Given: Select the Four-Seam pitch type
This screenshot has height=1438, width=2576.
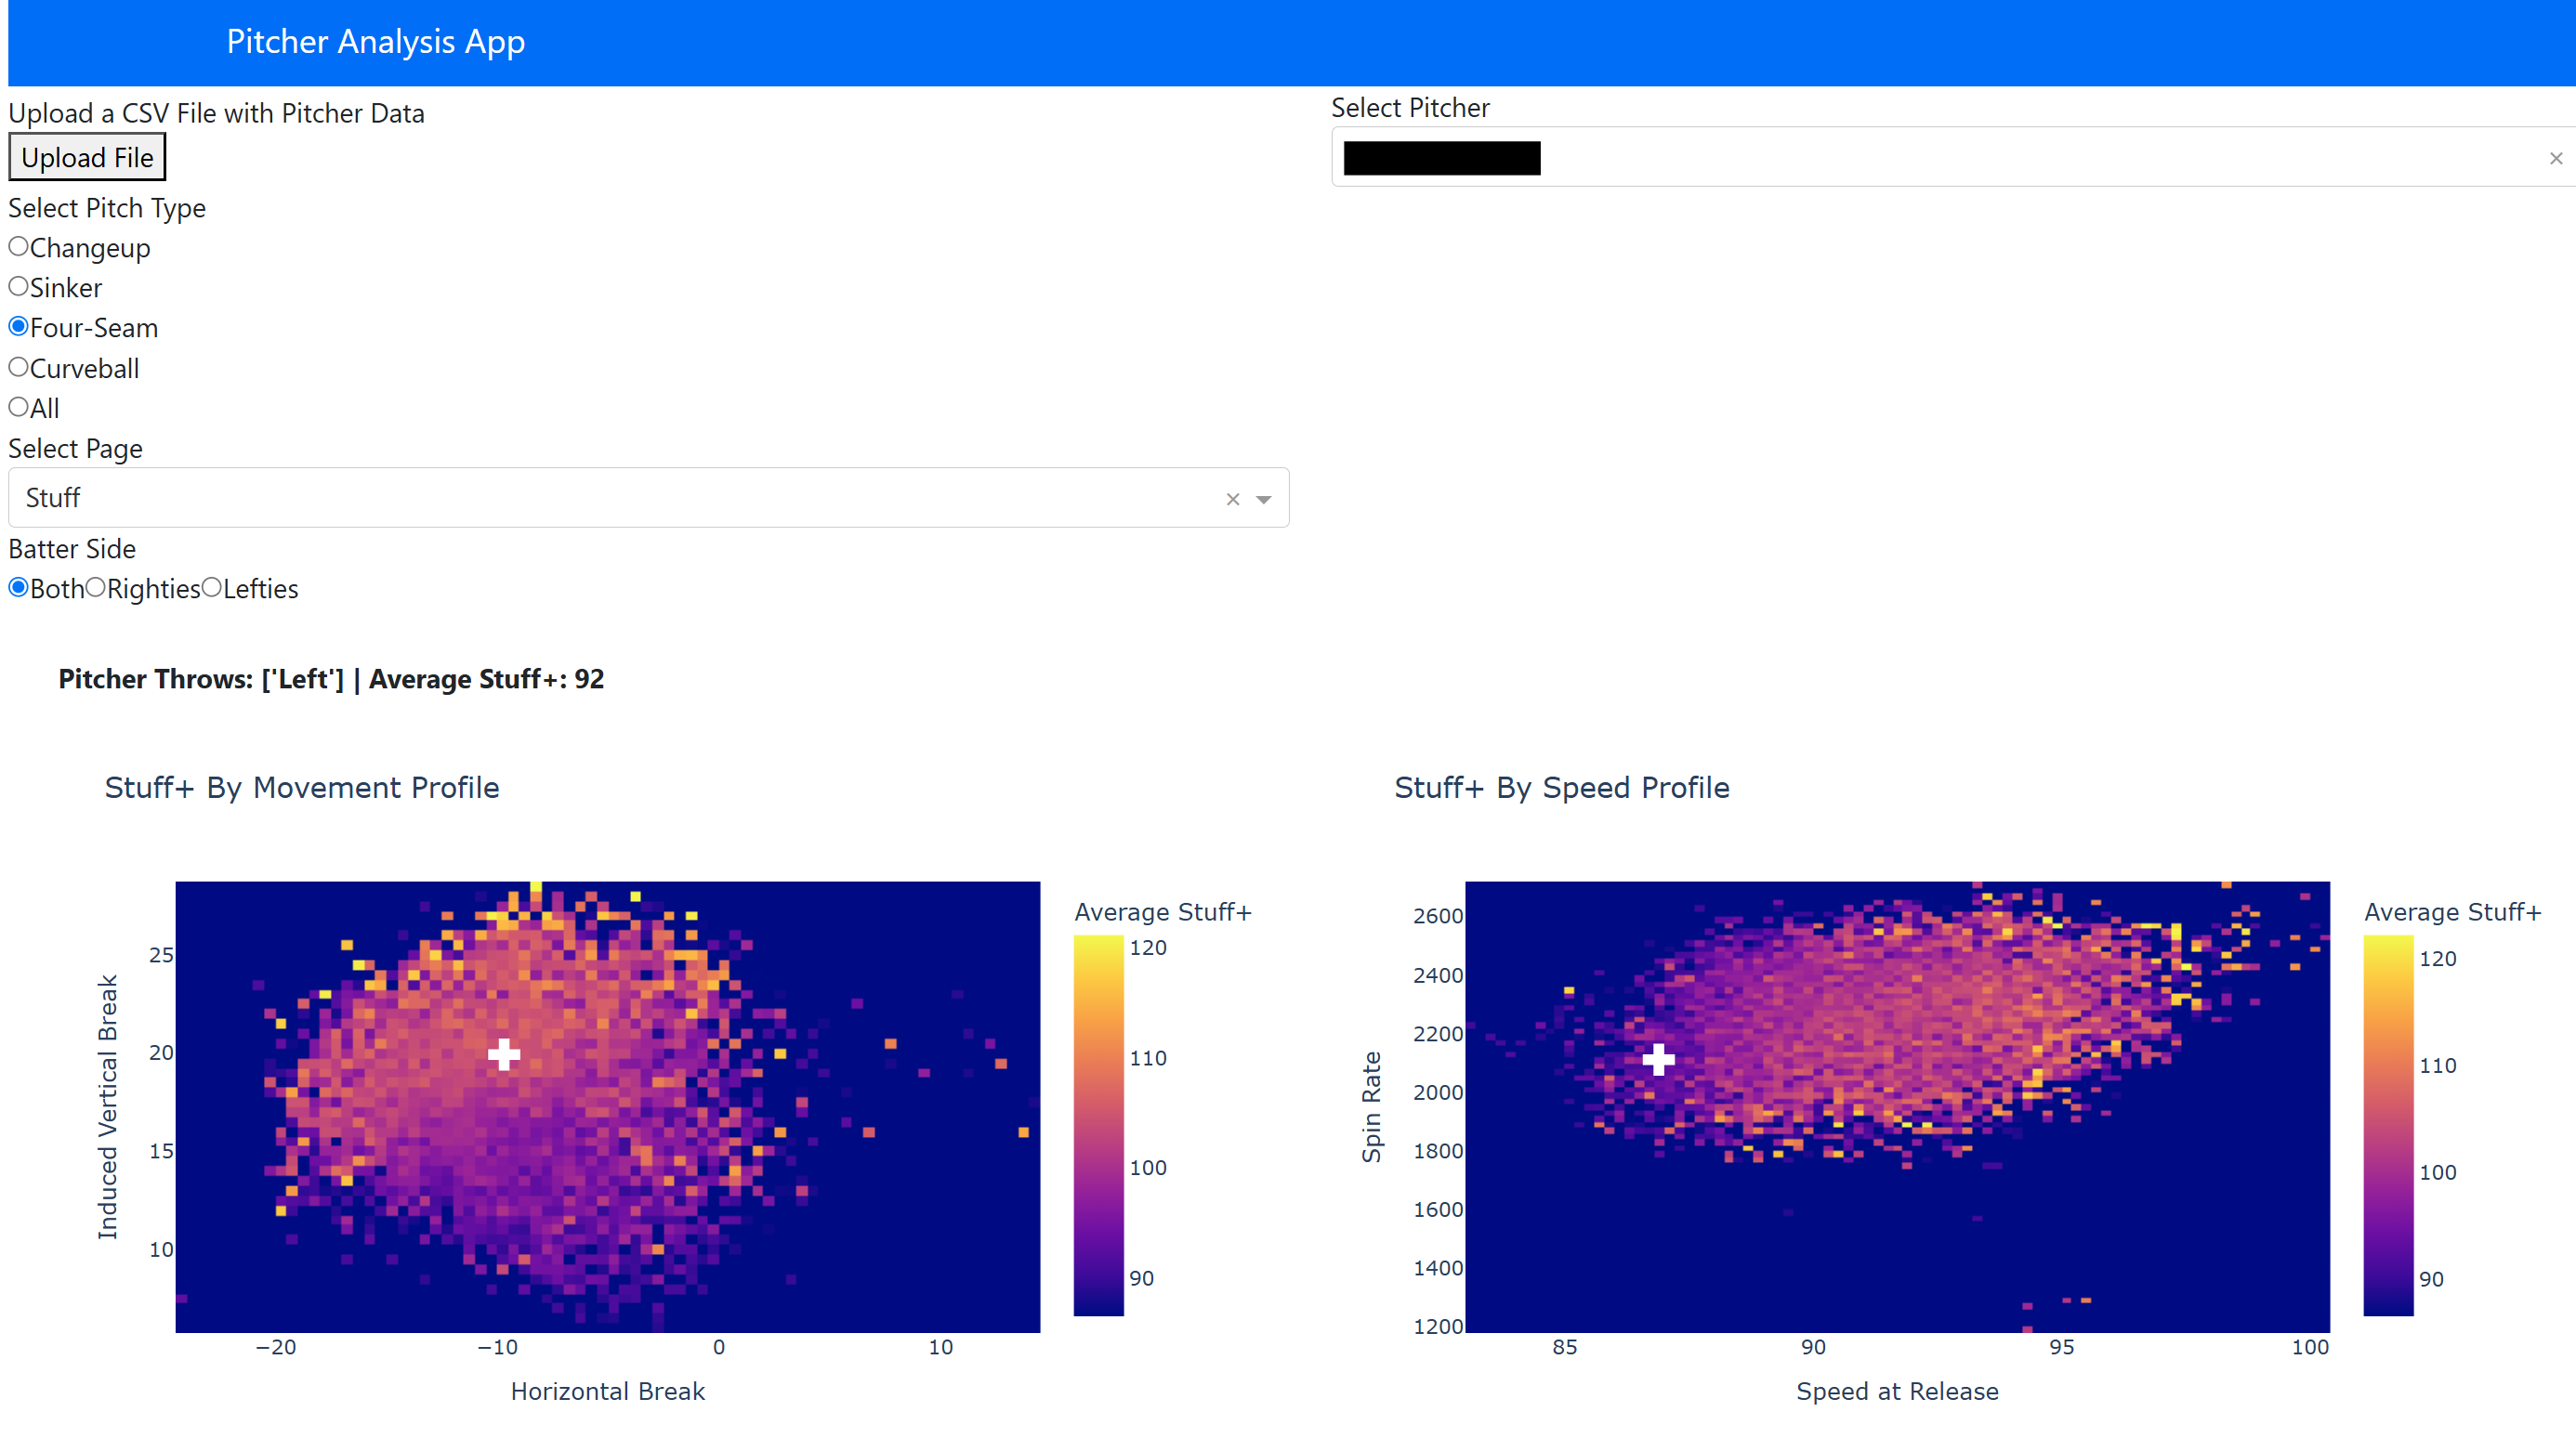Looking at the screenshot, I should point(18,327).
